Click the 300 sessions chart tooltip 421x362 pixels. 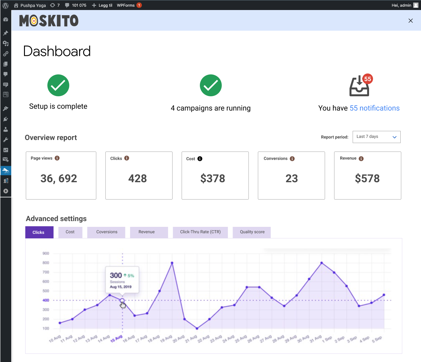(x=122, y=280)
